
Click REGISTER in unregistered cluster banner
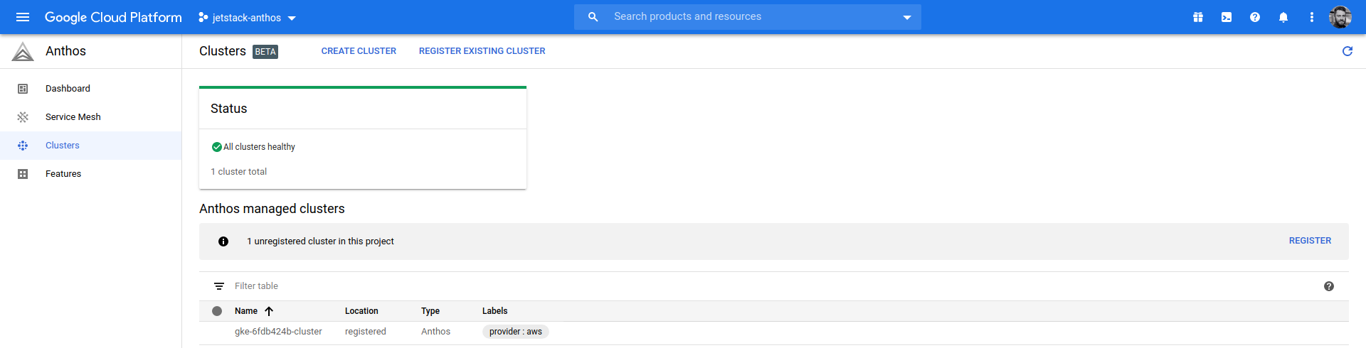click(x=1310, y=241)
